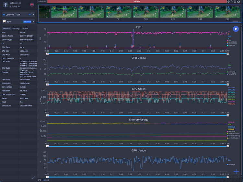The image size is (243, 182).
Task: Switch to the Setting tab
Action: pyautogui.click(x=16, y=29)
